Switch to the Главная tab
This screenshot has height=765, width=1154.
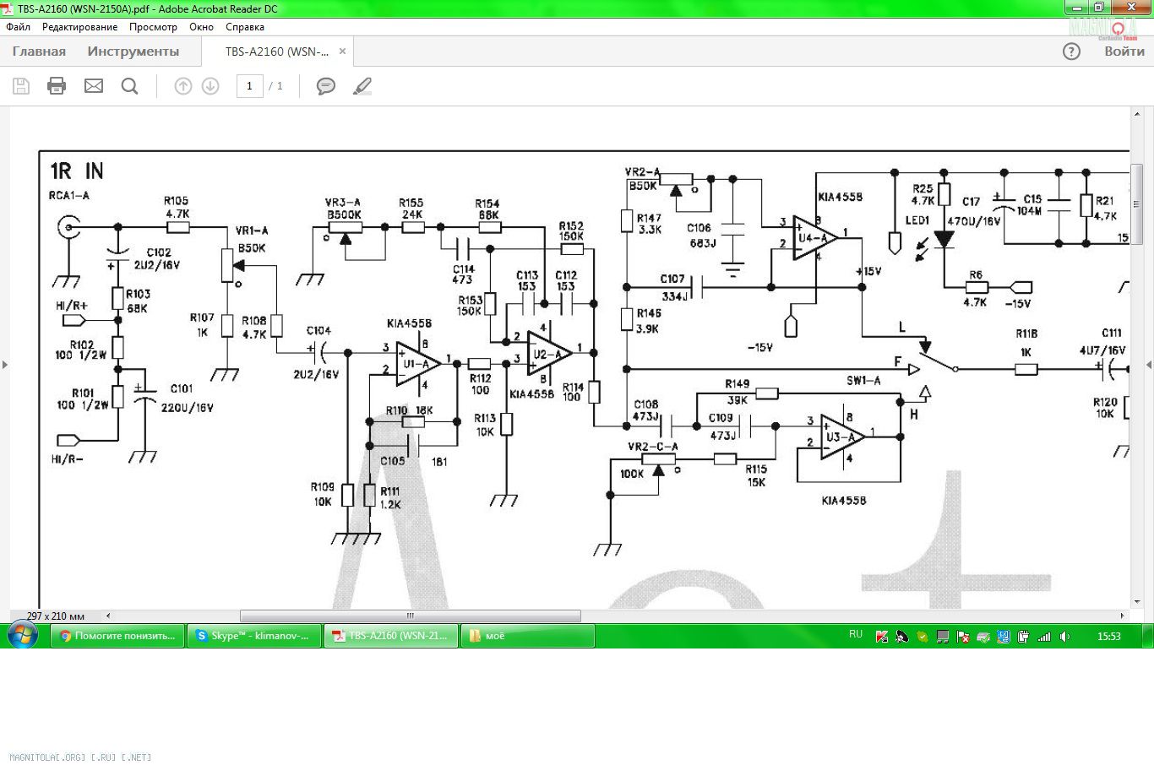(39, 52)
